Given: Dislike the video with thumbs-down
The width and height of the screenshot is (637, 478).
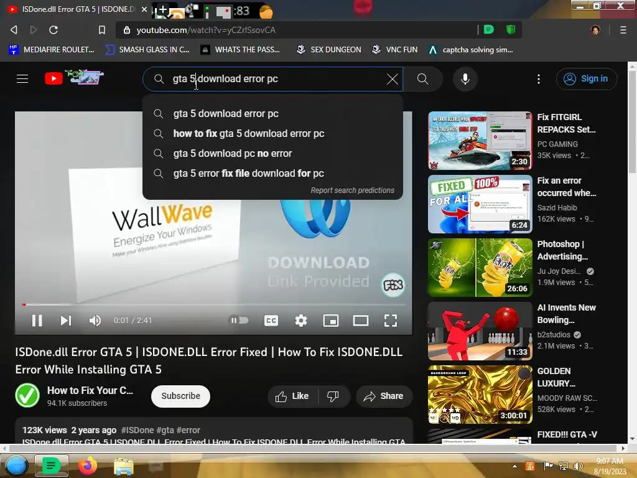Looking at the screenshot, I should click(x=333, y=396).
